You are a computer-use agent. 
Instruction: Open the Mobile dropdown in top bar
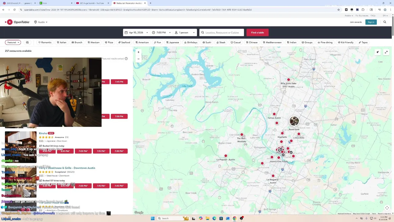[349, 15]
